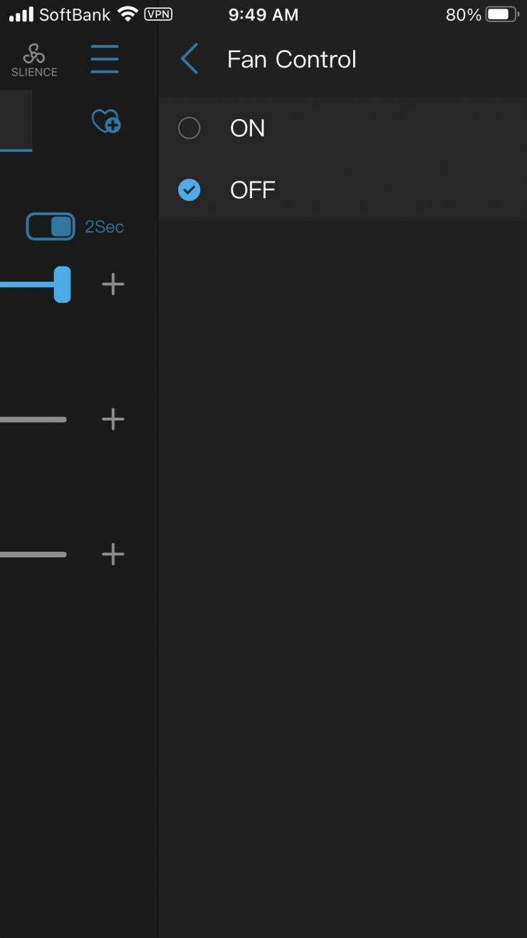Click the bottom gray slider track
Viewport: 527px width, 938px height.
pyautogui.click(x=33, y=554)
